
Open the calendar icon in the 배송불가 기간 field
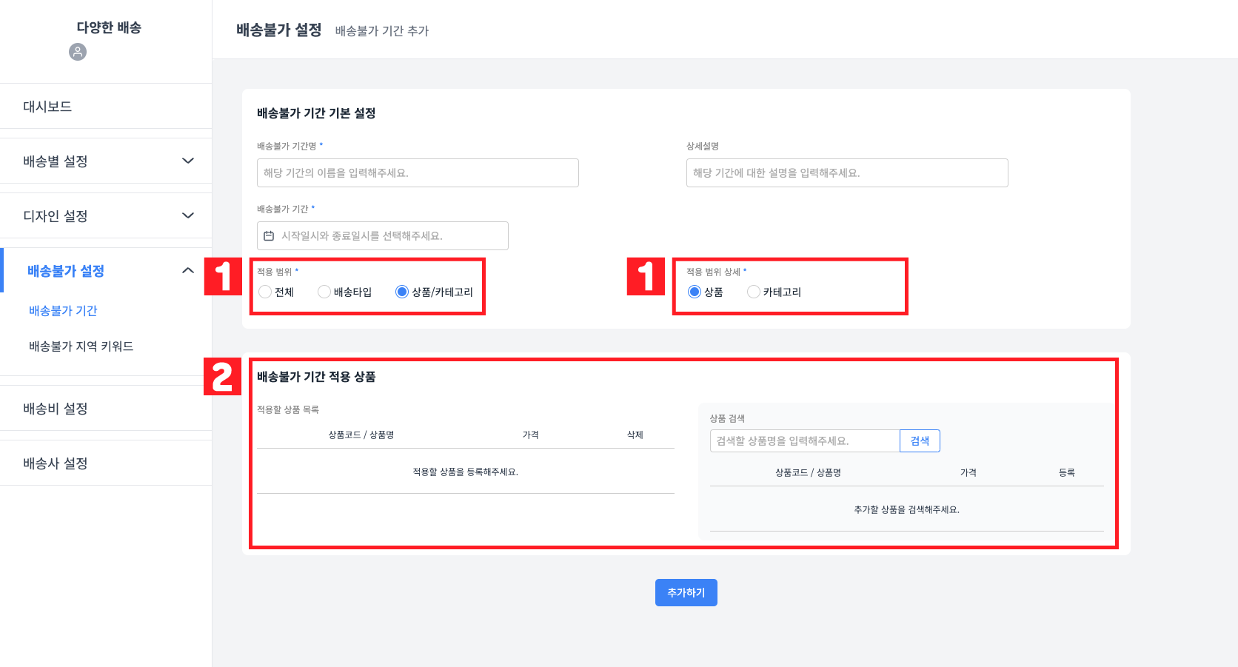coord(268,235)
